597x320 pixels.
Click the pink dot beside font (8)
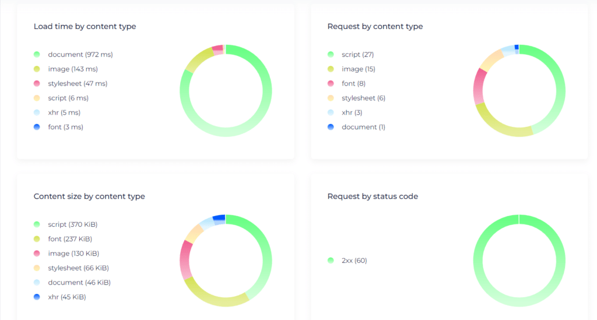(331, 83)
